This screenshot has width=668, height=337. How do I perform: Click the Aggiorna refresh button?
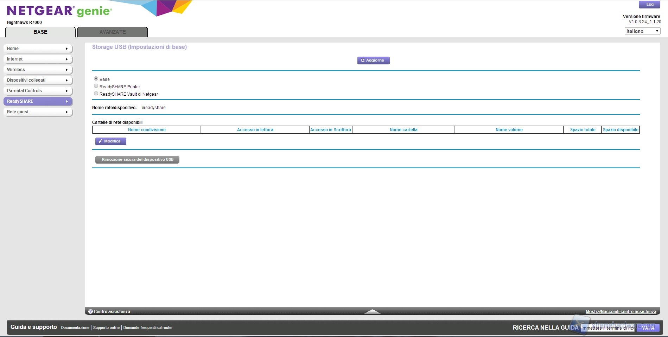point(373,61)
